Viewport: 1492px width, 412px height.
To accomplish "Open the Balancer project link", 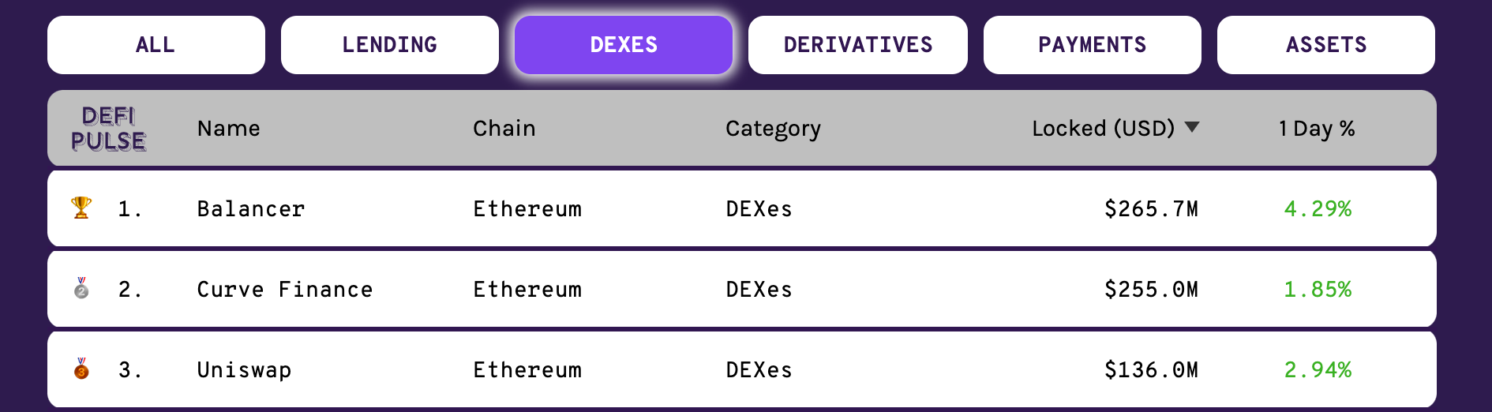I will click(x=251, y=209).
